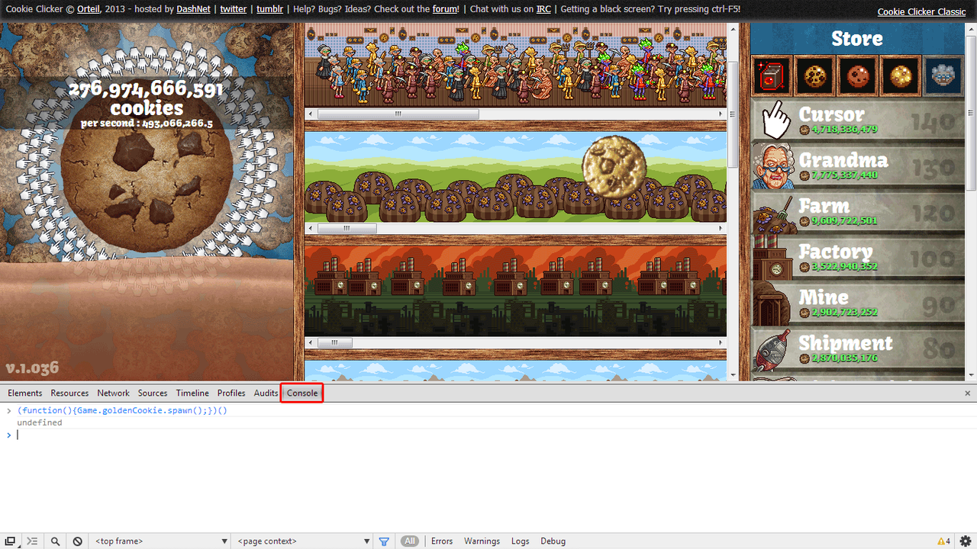
Task: Toggle the console filter funnel
Action: click(x=384, y=541)
